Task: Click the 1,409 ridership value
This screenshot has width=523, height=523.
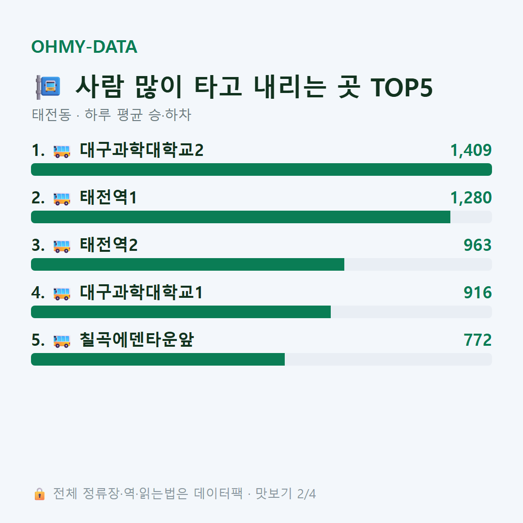Action: point(471,150)
